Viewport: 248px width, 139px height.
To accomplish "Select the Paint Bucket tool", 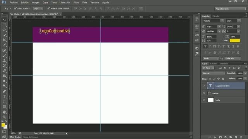I will tap(4, 76).
